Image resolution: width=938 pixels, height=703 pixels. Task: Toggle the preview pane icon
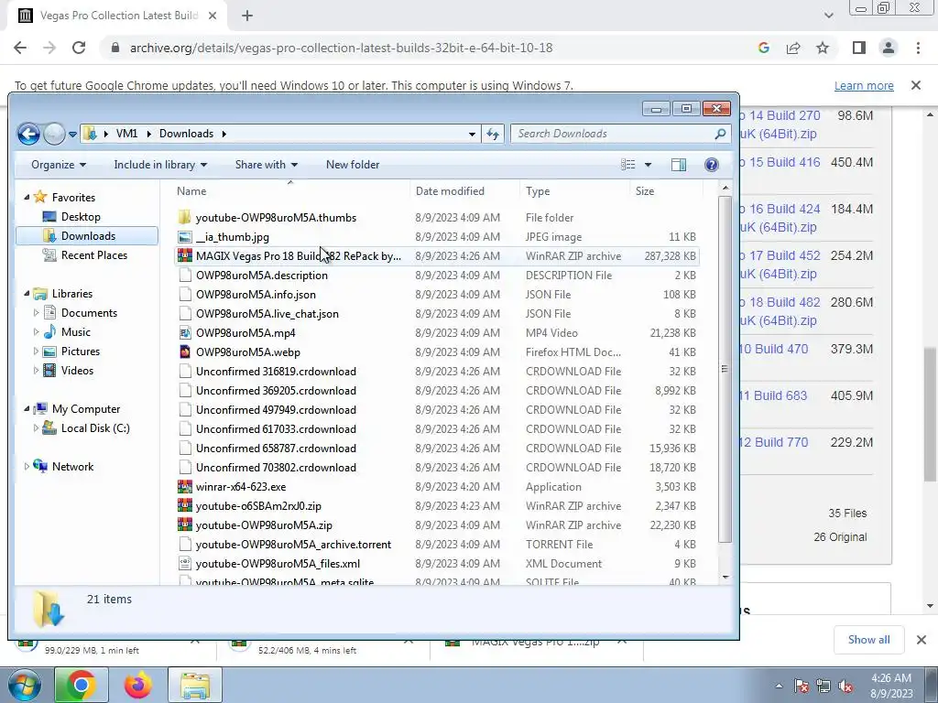(679, 165)
